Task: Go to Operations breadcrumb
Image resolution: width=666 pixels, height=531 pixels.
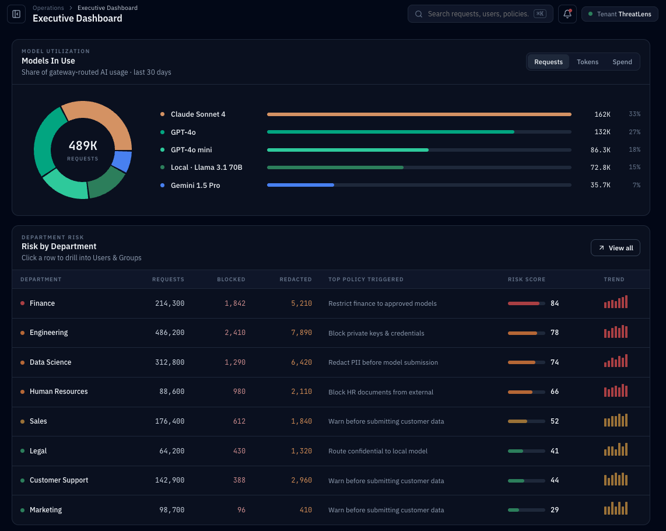Action: pyautogui.click(x=48, y=8)
